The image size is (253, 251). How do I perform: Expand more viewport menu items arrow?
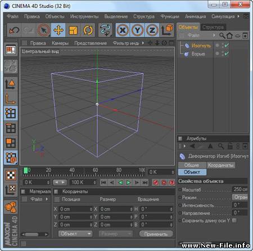[143, 43]
